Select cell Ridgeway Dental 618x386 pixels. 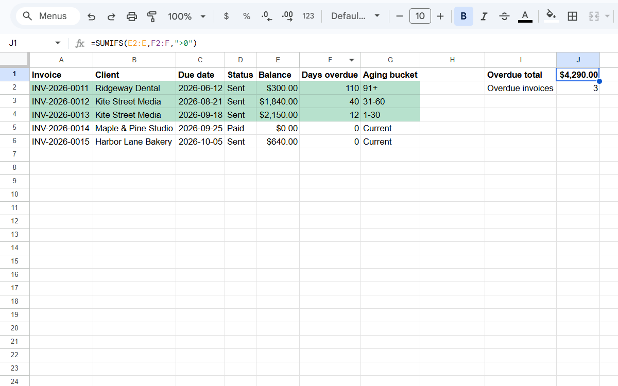134,88
